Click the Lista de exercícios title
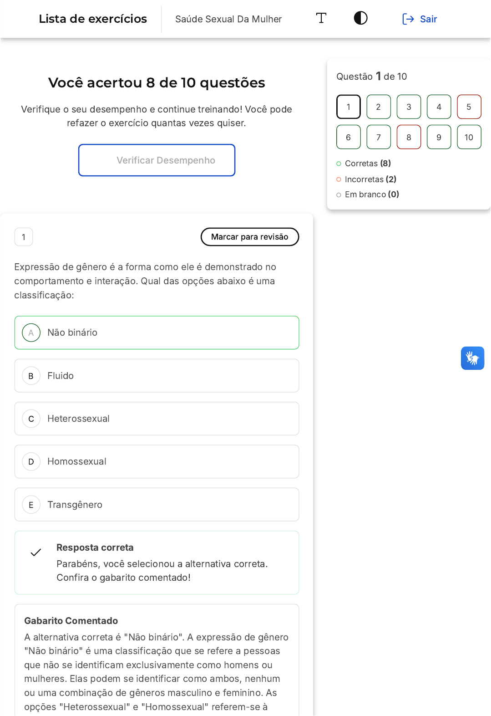Viewport: 491px width, 716px height. click(93, 19)
